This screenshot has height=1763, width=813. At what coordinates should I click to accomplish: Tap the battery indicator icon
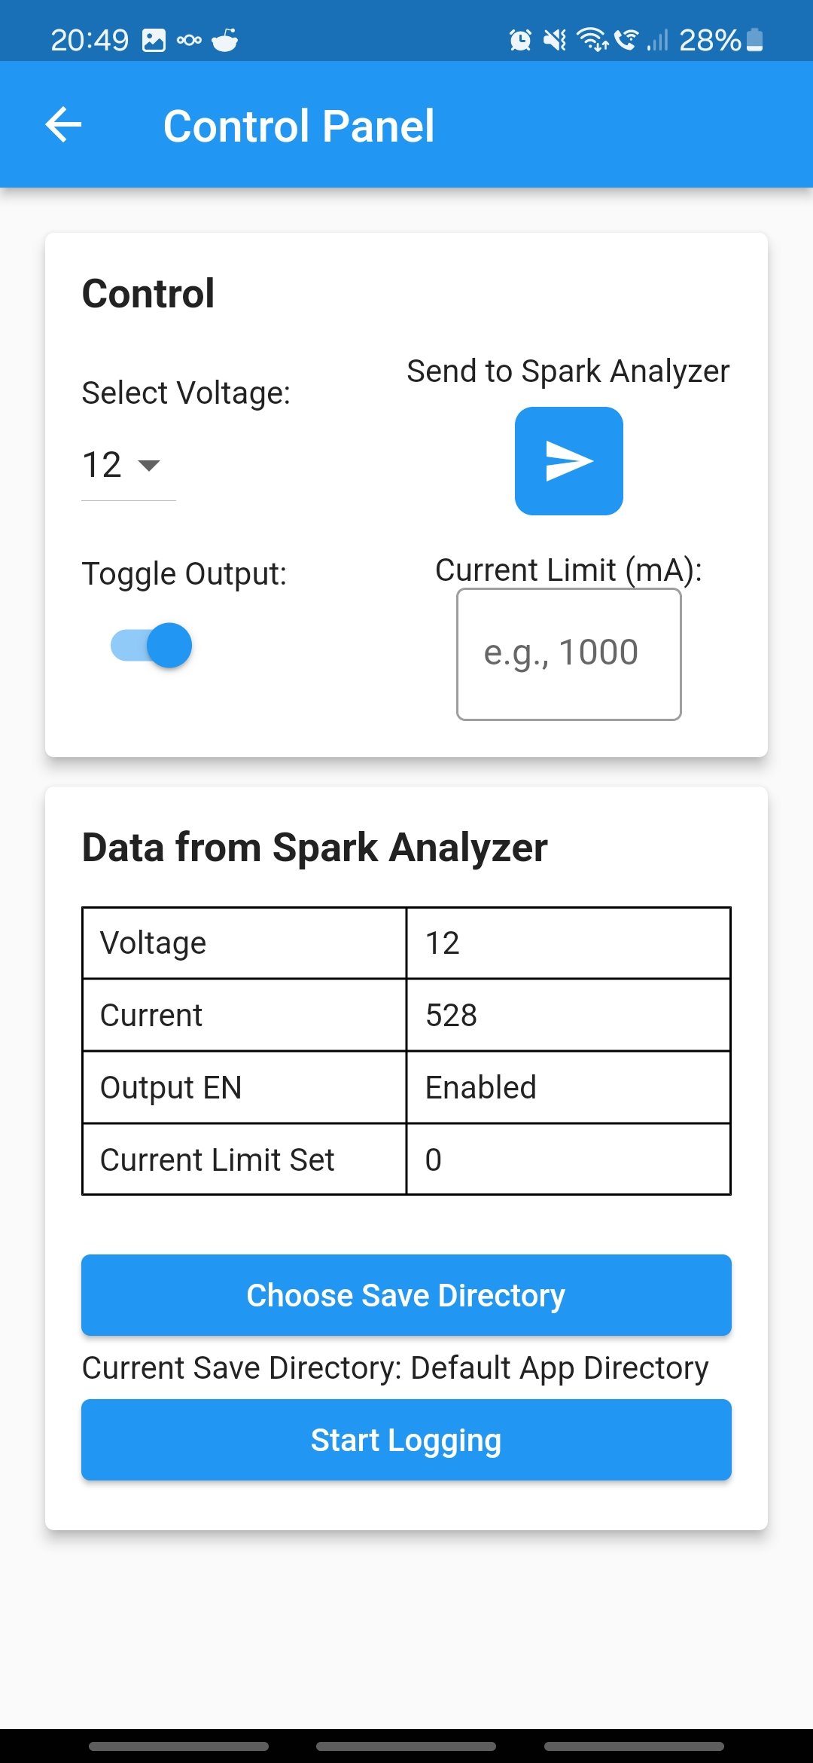(755, 39)
